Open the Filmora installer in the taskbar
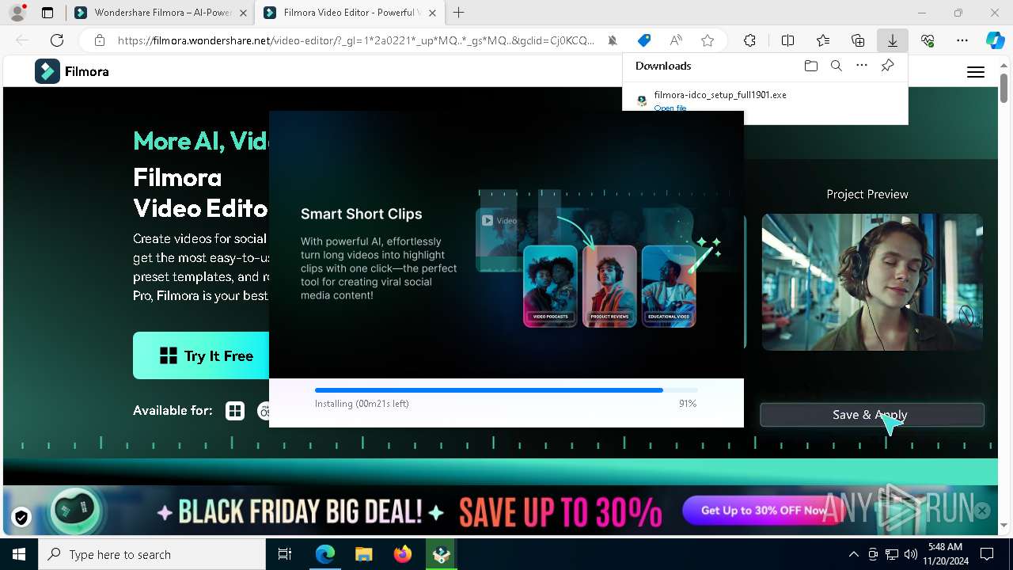 441,554
